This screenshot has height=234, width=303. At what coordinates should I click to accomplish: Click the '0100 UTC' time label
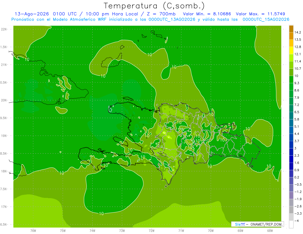(x=64, y=14)
